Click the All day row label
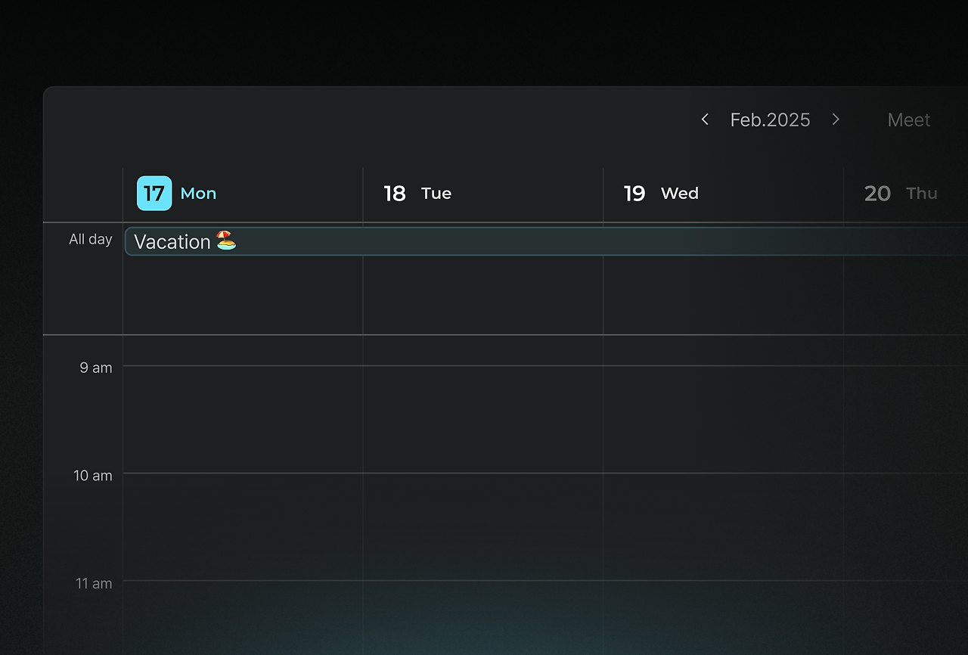This screenshot has height=655, width=968. (91, 239)
